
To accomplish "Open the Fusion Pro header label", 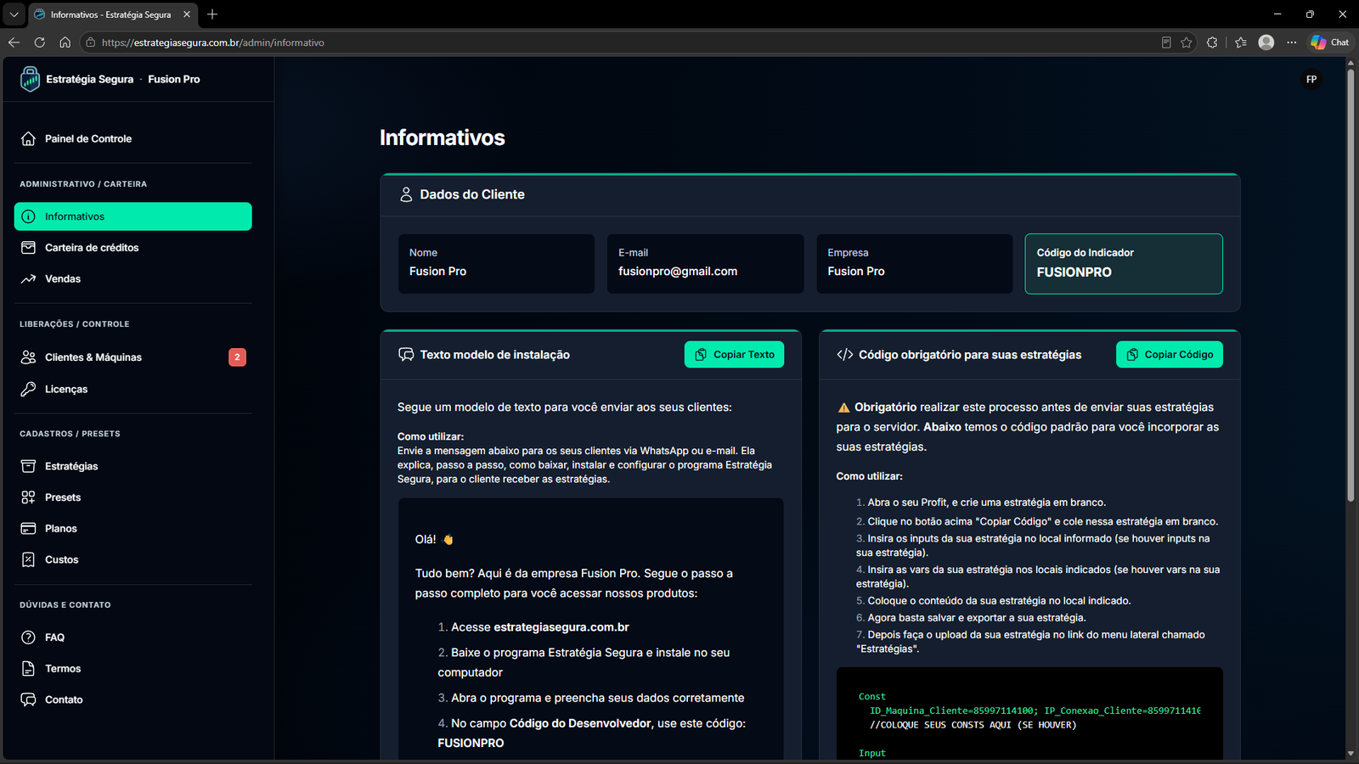I will 174,79.
